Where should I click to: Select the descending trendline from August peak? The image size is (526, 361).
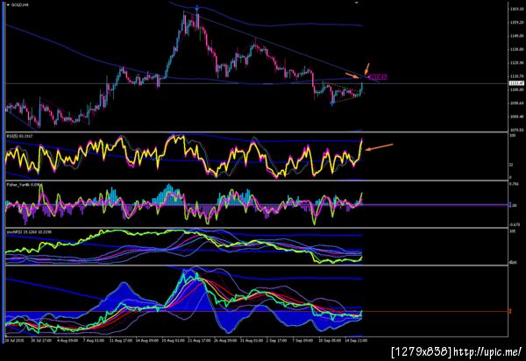281,46
